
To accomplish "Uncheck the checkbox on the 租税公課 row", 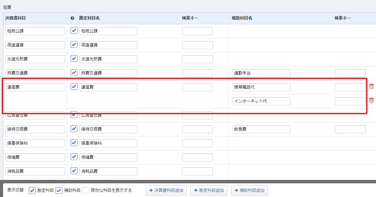I will 73,31.
